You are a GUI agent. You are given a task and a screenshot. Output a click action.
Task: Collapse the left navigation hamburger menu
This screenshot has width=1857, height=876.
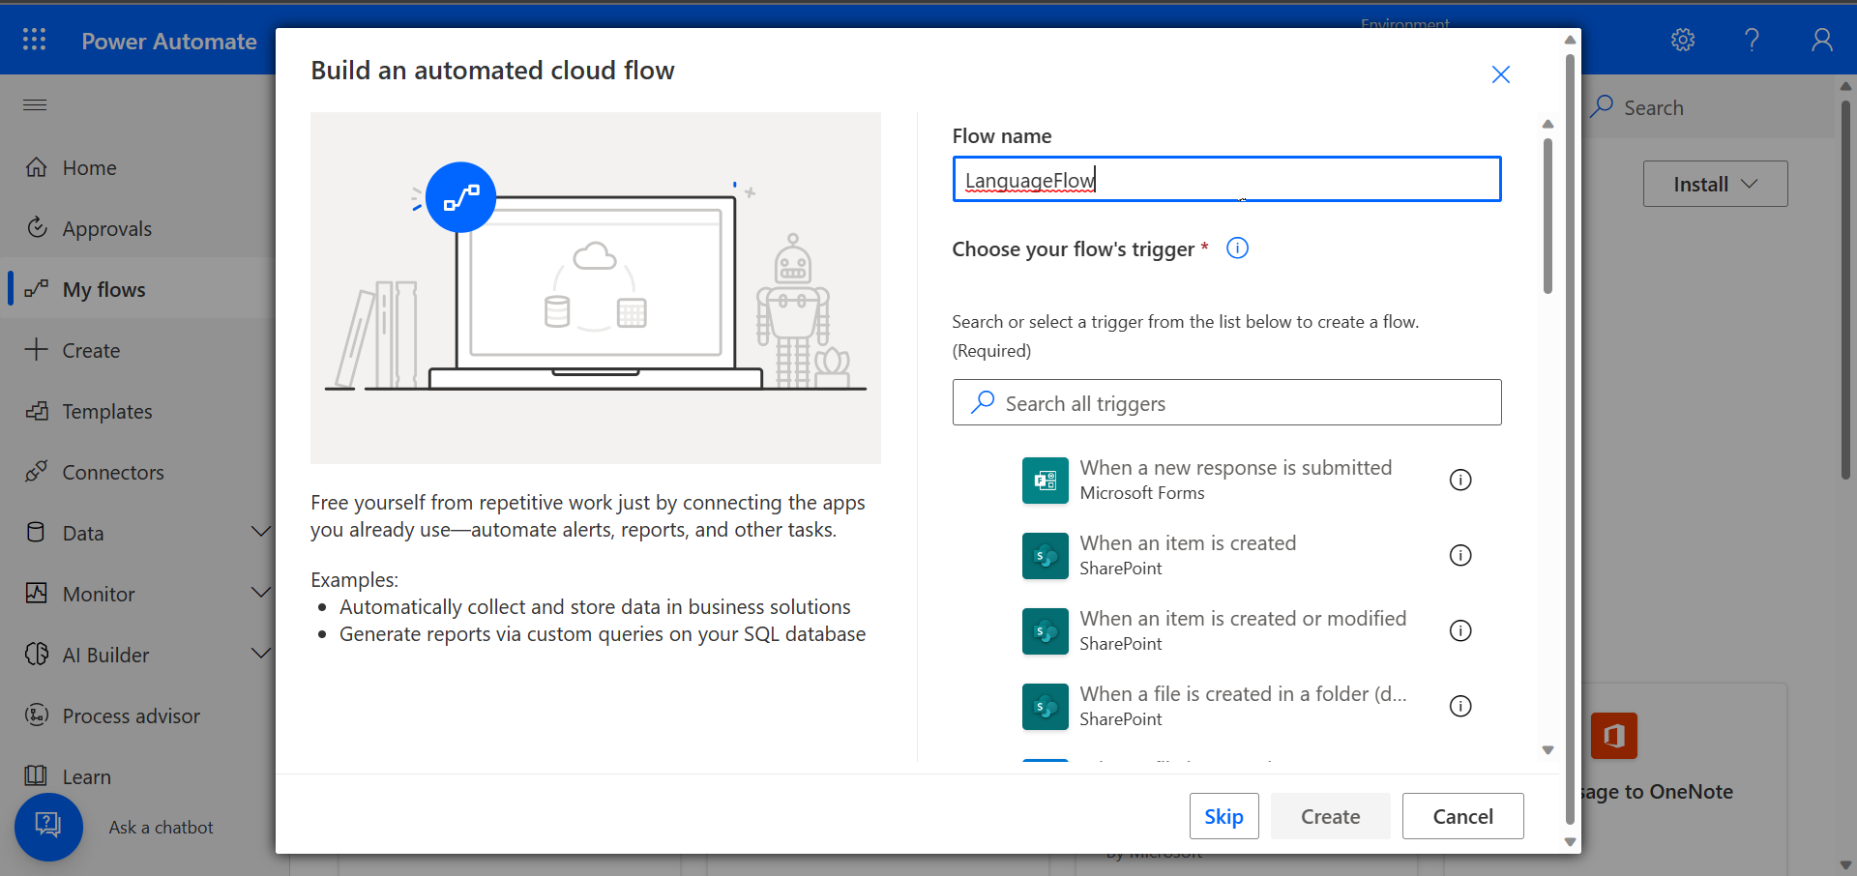pos(35,104)
